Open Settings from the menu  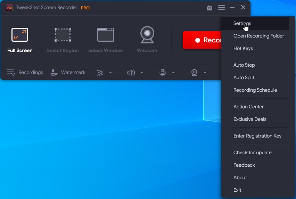point(242,24)
